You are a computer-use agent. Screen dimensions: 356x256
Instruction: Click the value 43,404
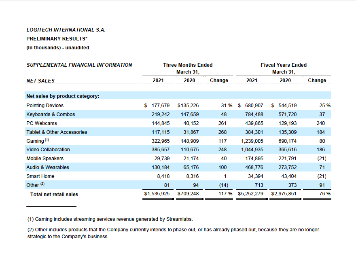289,176
